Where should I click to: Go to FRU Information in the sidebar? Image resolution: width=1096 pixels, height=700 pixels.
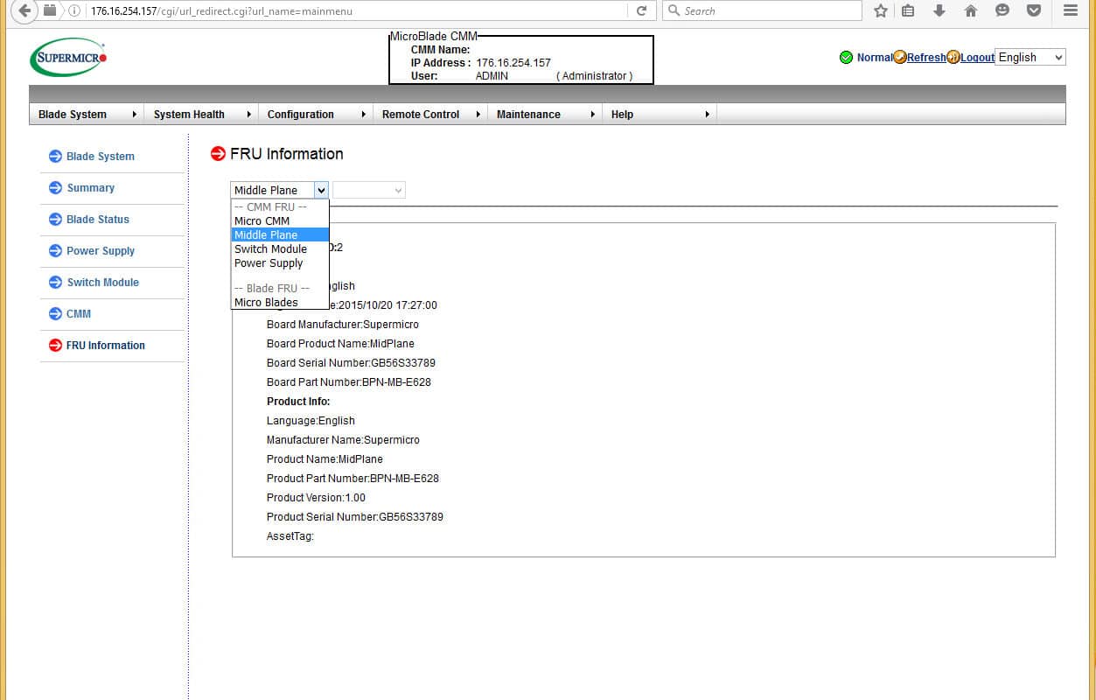(x=106, y=346)
